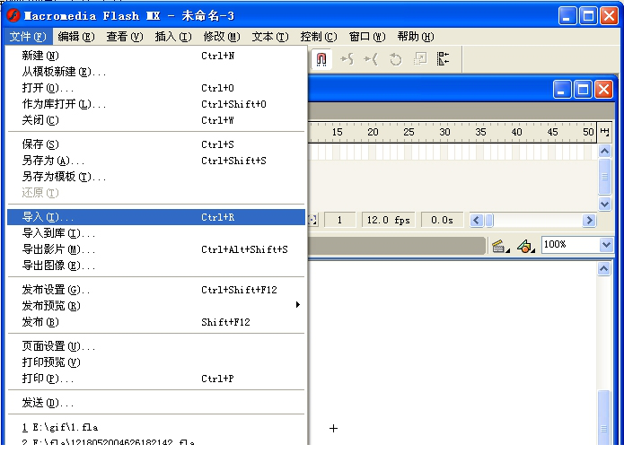Open the 修改(M) menu
This screenshot has width=624, height=462.
pyautogui.click(x=222, y=37)
